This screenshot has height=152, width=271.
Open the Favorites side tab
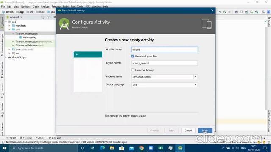(2, 110)
